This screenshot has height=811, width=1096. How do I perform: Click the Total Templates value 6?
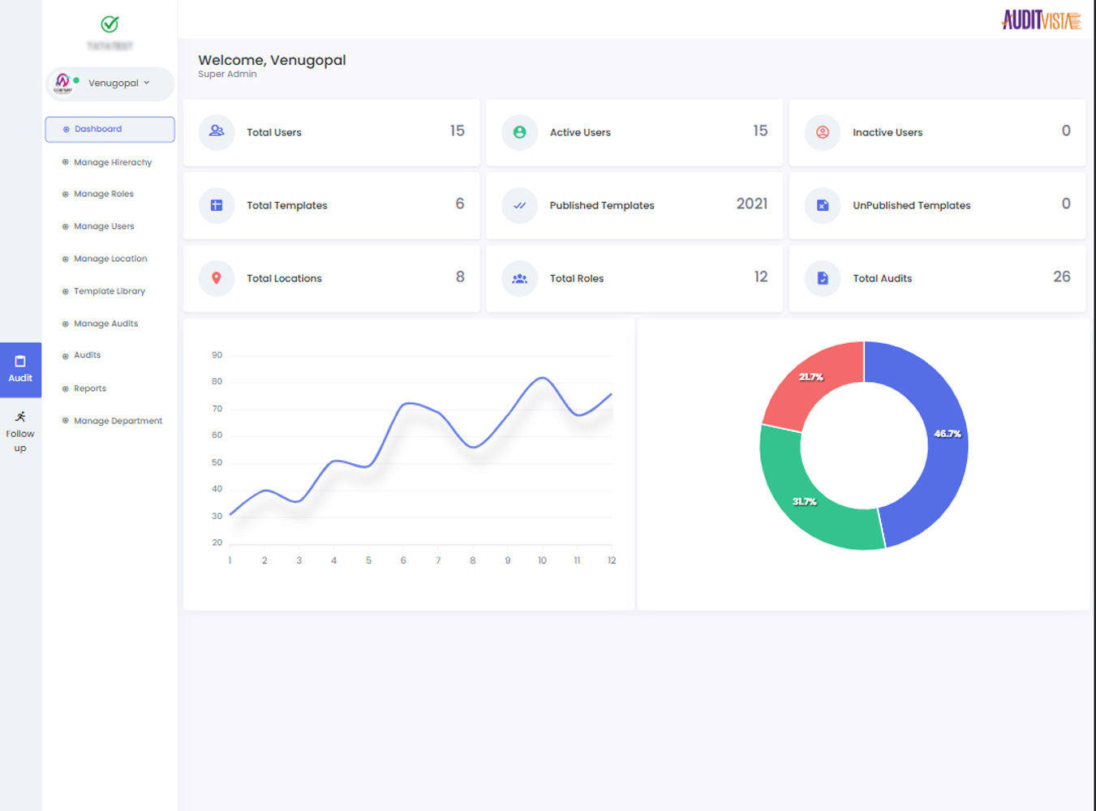pos(460,204)
